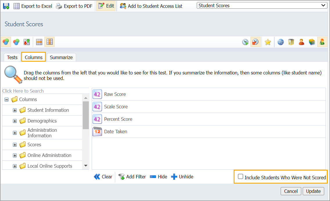Click the yellow star favorites icon
Screen dimensions: 330x201
[x=268, y=42]
